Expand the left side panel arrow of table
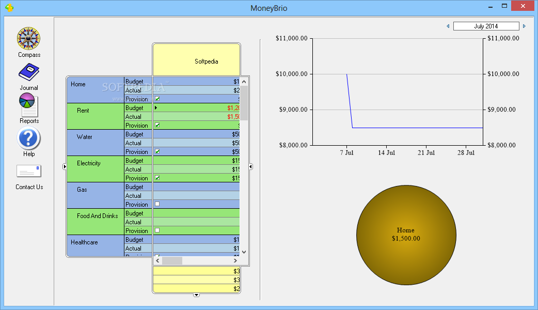Image resolution: width=538 pixels, height=310 pixels. (x=65, y=166)
